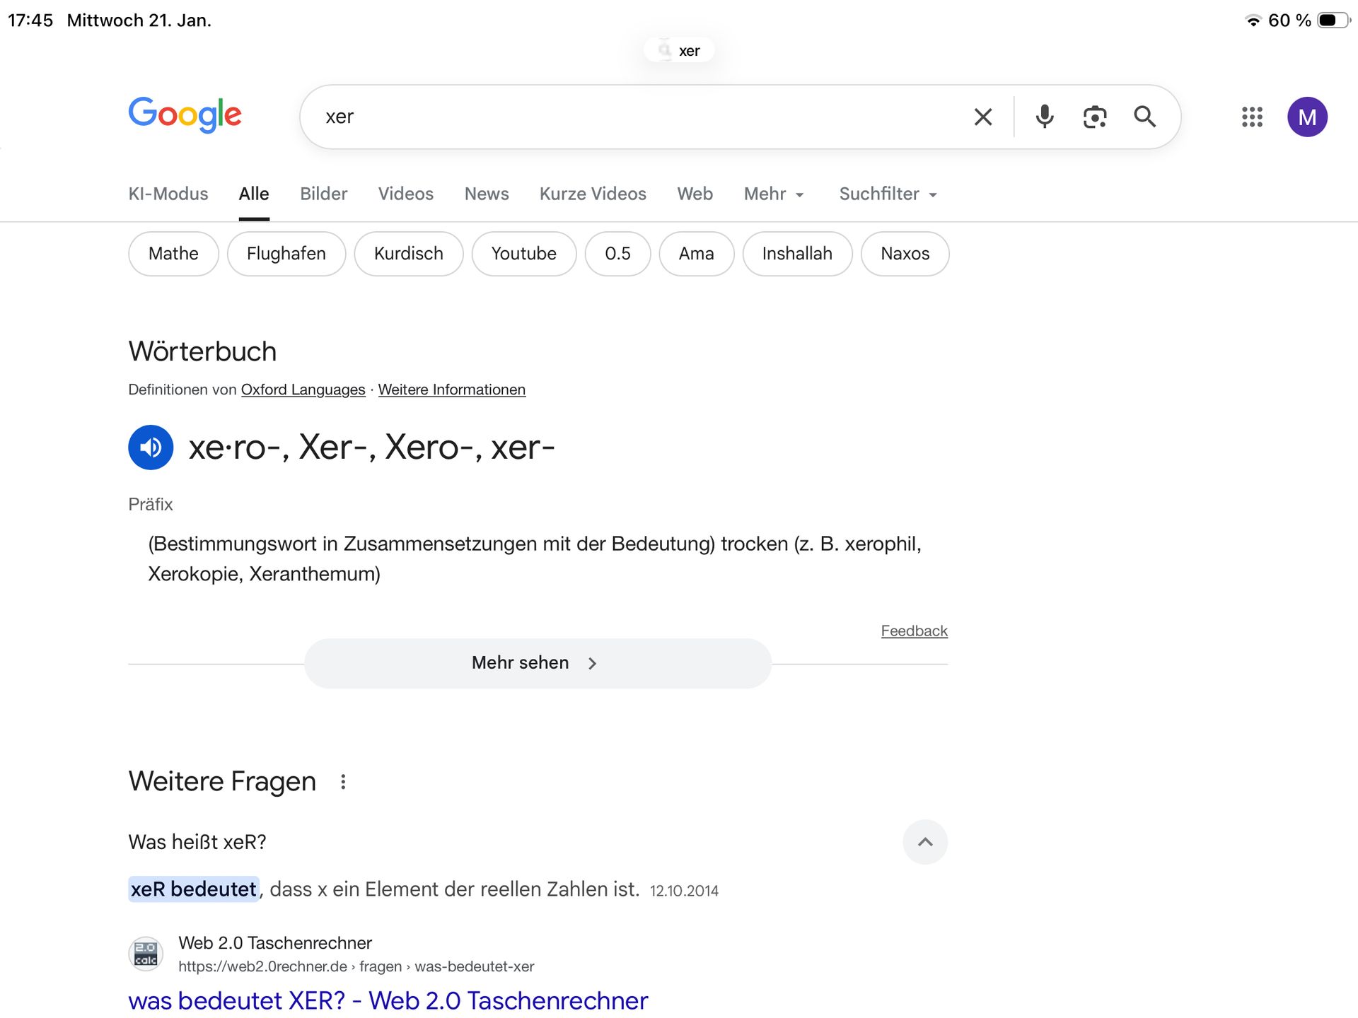Focus the search field containing xer
Image resolution: width=1358 pixels, height=1018 pixels.
click(637, 117)
